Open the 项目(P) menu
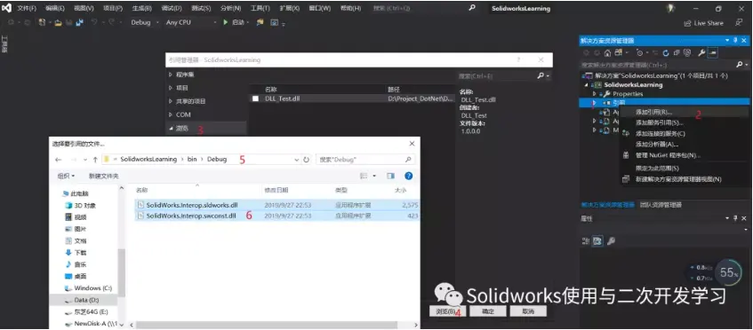The height and width of the screenshot is (330, 753). 113,9
